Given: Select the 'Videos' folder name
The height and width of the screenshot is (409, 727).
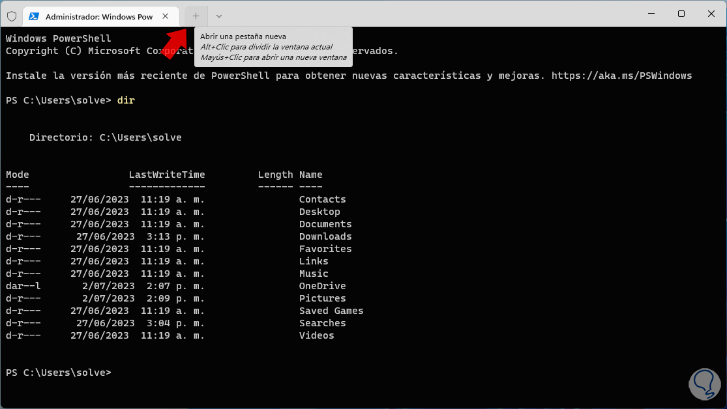Looking at the screenshot, I should click(316, 336).
